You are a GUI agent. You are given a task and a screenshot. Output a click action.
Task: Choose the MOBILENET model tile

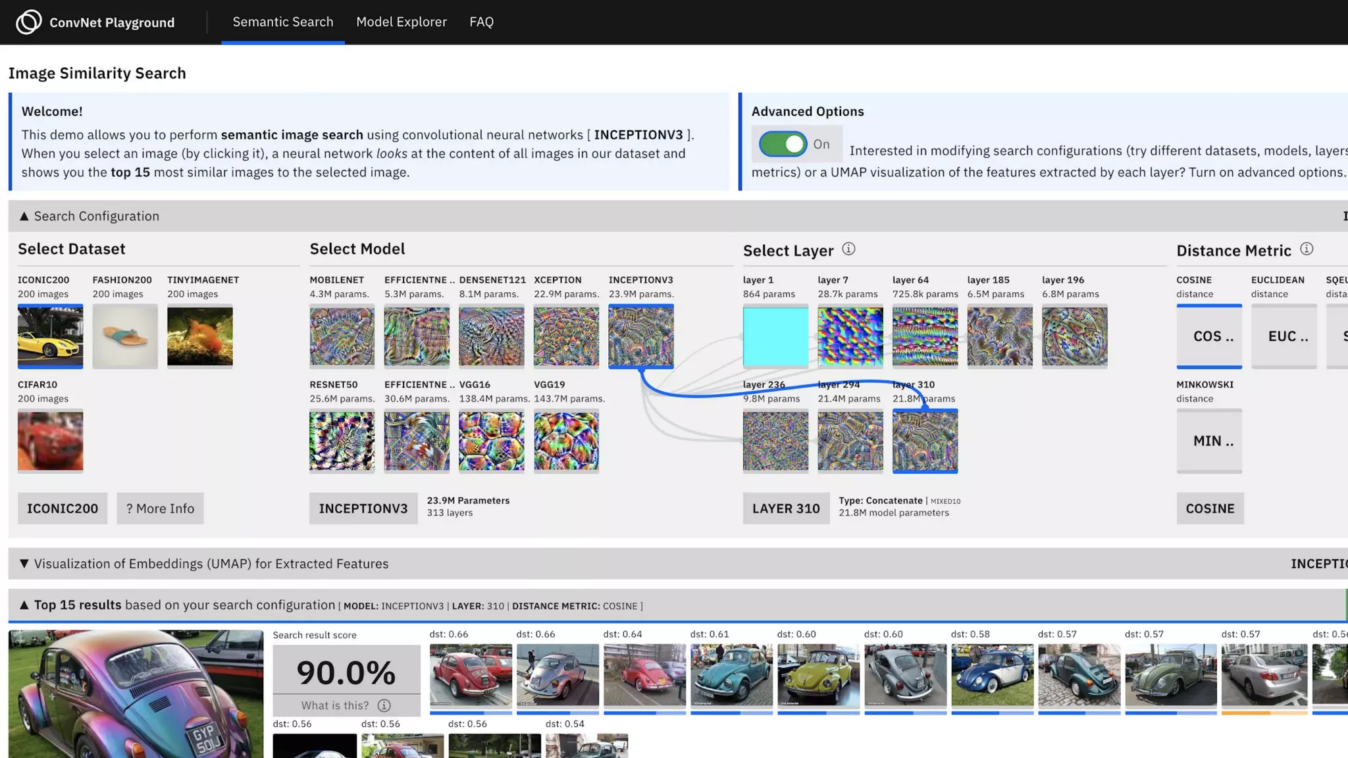tap(342, 336)
